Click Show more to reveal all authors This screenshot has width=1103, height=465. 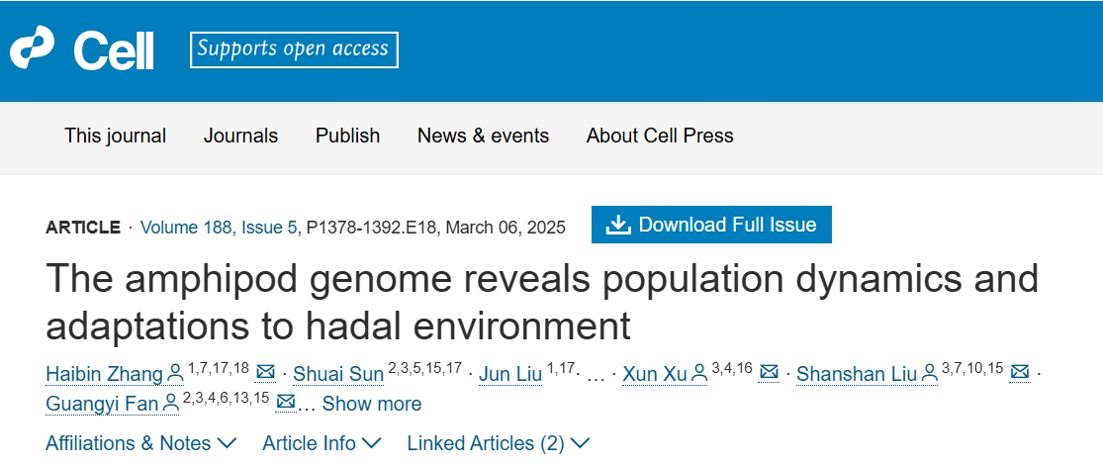click(371, 404)
